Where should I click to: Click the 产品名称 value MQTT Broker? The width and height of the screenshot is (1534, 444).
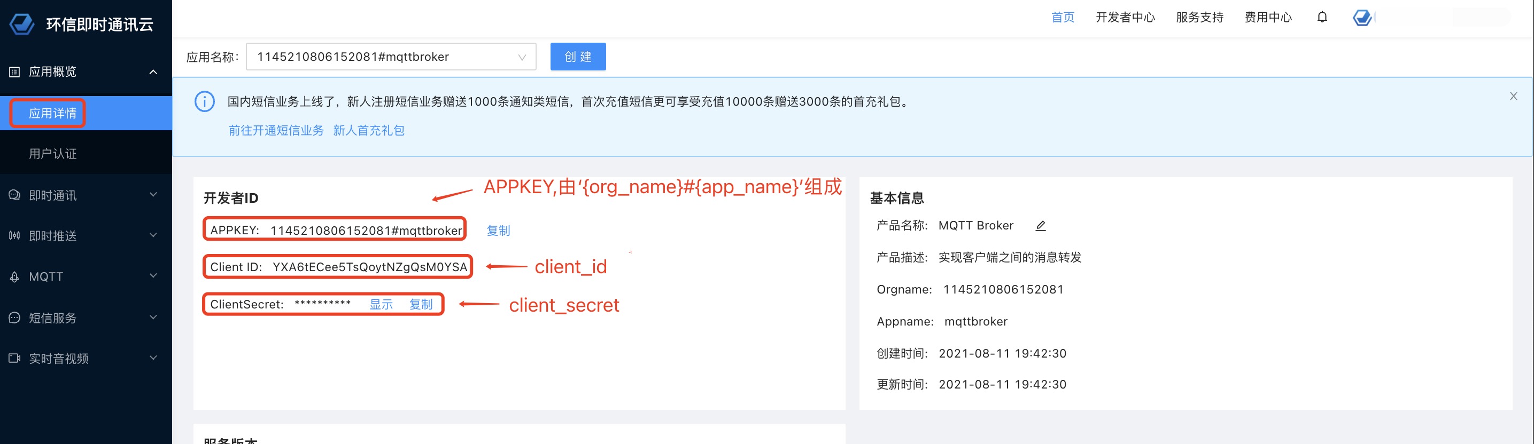pyautogui.click(x=975, y=225)
